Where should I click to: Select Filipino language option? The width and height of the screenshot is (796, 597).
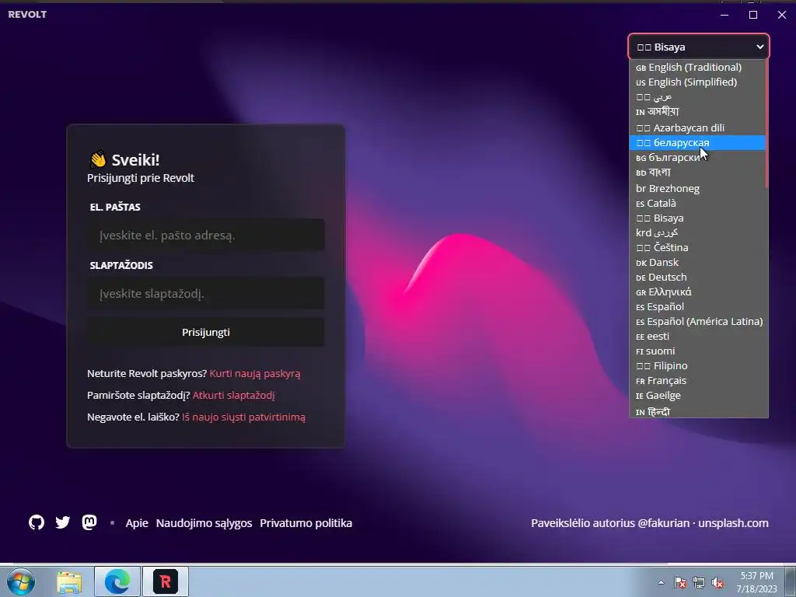point(697,365)
